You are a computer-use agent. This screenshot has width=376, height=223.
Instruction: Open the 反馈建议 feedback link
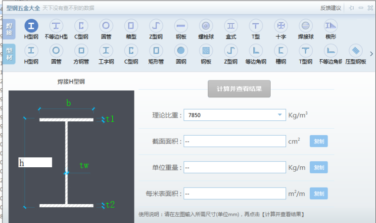331,8
